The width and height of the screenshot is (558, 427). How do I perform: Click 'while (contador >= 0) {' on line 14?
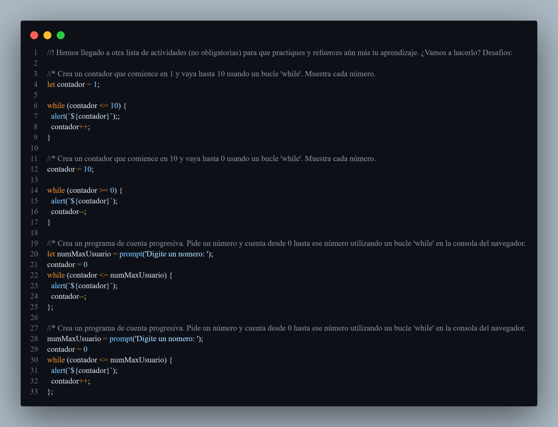[x=85, y=190]
